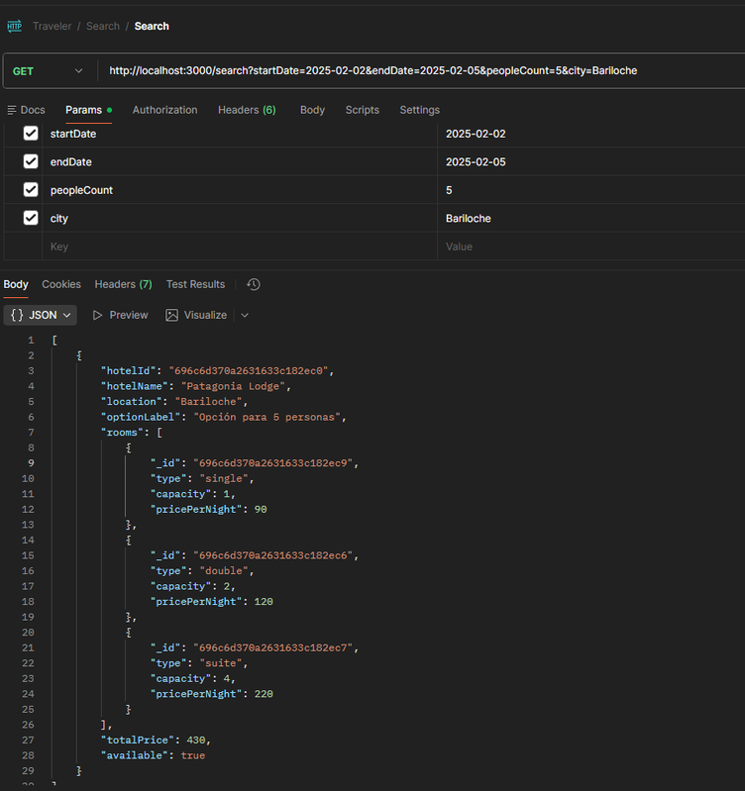
Task: Click the pricePerNight value 120
Action: [x=264, y=602]
